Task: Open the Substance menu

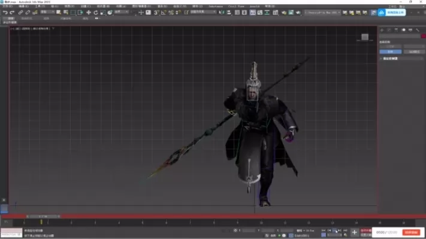Action: click(216, 6)
